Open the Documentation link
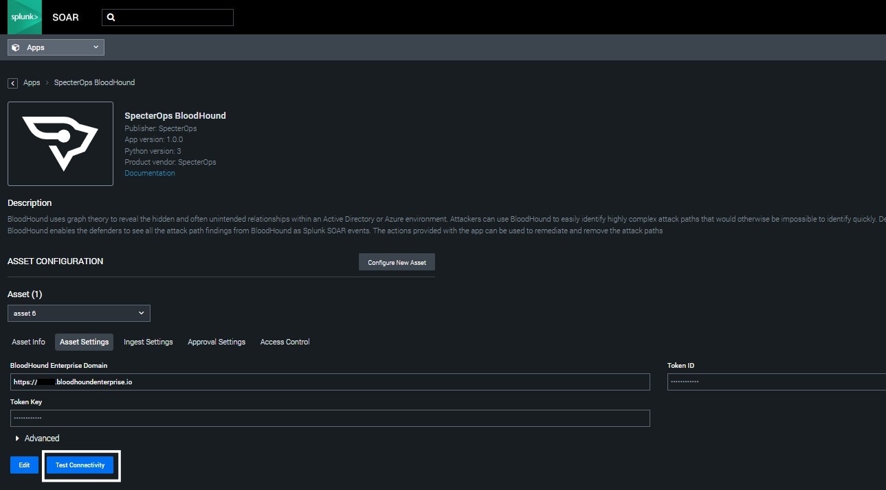The image size is (886, 490). pos(149,173)
